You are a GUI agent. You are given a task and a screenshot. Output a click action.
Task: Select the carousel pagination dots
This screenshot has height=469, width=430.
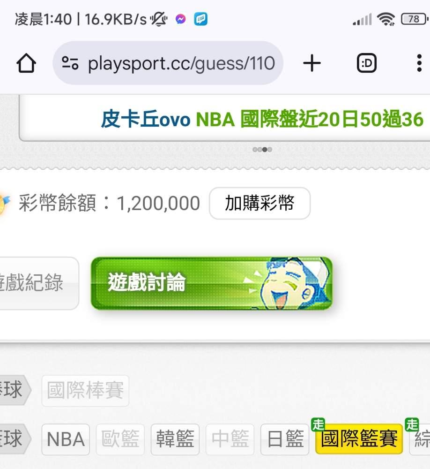coord(262,150)
